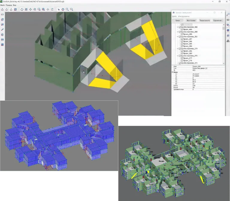Screen dimensions: 230x201
Task: Click the fit-all view icon with cross
Action: (x=26, y=9)
